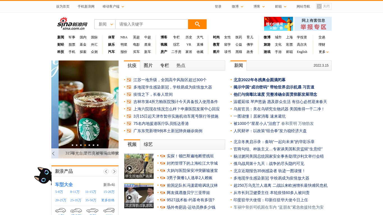The width and height of the screenshot is (383, 215).
Task: Click the orange search magnifier button
Action: coord(197,24)
